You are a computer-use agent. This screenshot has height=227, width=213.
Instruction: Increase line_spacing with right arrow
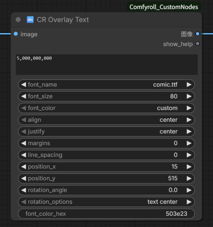[189, 155]
